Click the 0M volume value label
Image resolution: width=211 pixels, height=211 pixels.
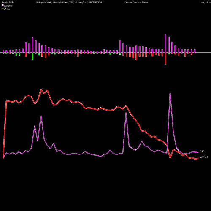click(202, 151)
